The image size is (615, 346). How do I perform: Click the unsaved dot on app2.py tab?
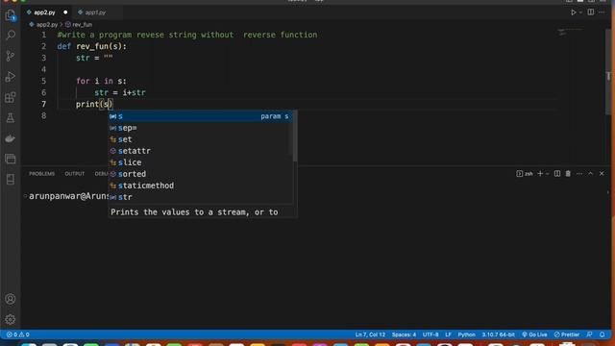[65, 12]
